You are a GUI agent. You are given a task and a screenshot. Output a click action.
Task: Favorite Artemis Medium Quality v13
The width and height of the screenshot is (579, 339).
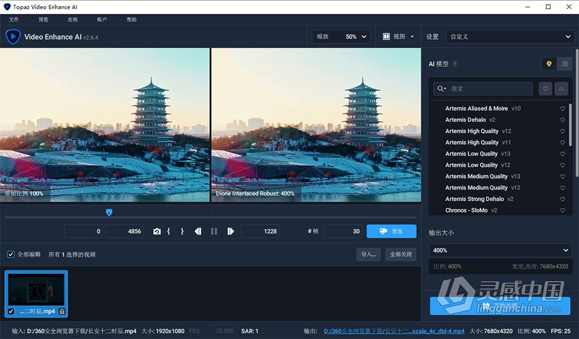tap(562, 177)
